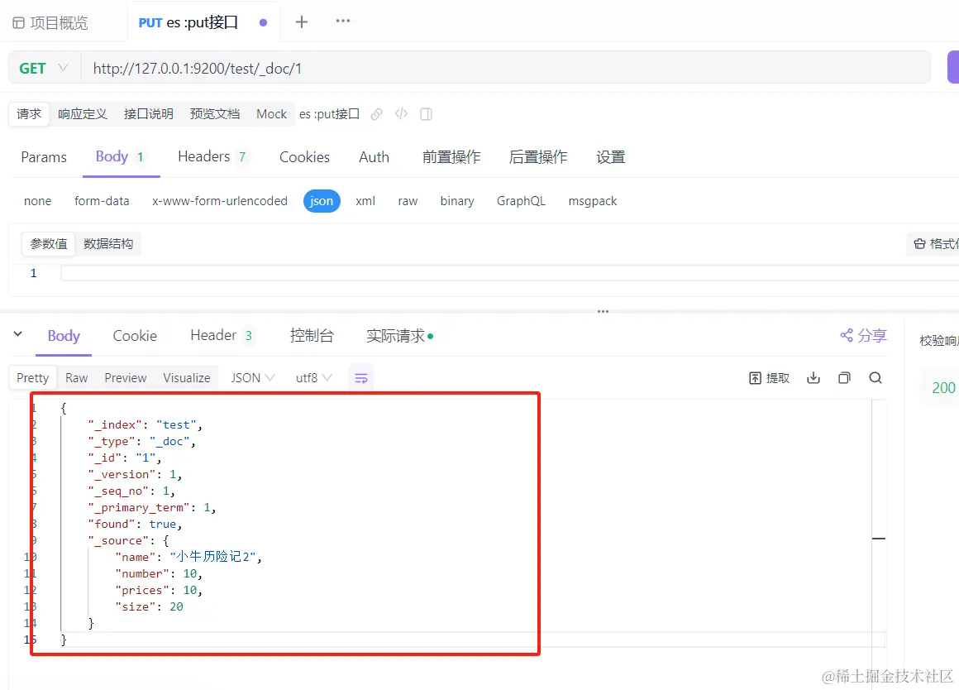
Task: Select none body type
Action: [38, 201]
